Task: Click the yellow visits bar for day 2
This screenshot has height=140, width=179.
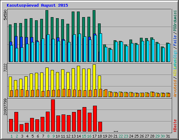Action: [15, 85]
